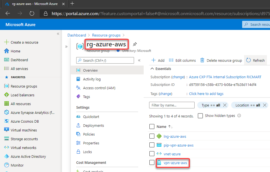This screenshot has height=172, width=270.
Task: Click here to add tags link
Action: click(206, 94)
